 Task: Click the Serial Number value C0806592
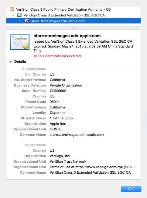tap(58, 91)
